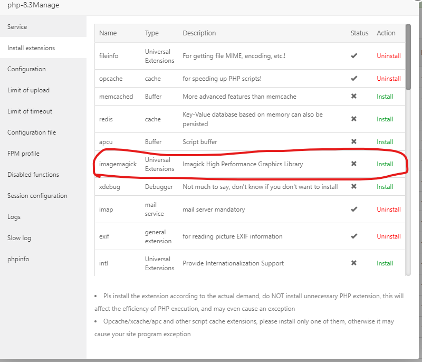
Task: Select the imagemagick name cell
Action: [x=118, y=164]
